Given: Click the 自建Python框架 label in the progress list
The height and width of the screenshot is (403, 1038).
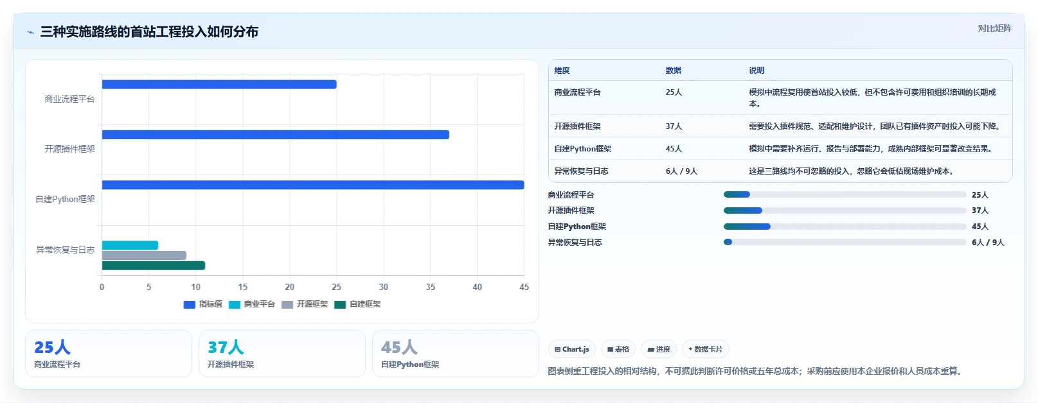Looking at the screenshot, I should (577, 227).
